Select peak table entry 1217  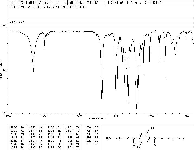tap(51, 137)
